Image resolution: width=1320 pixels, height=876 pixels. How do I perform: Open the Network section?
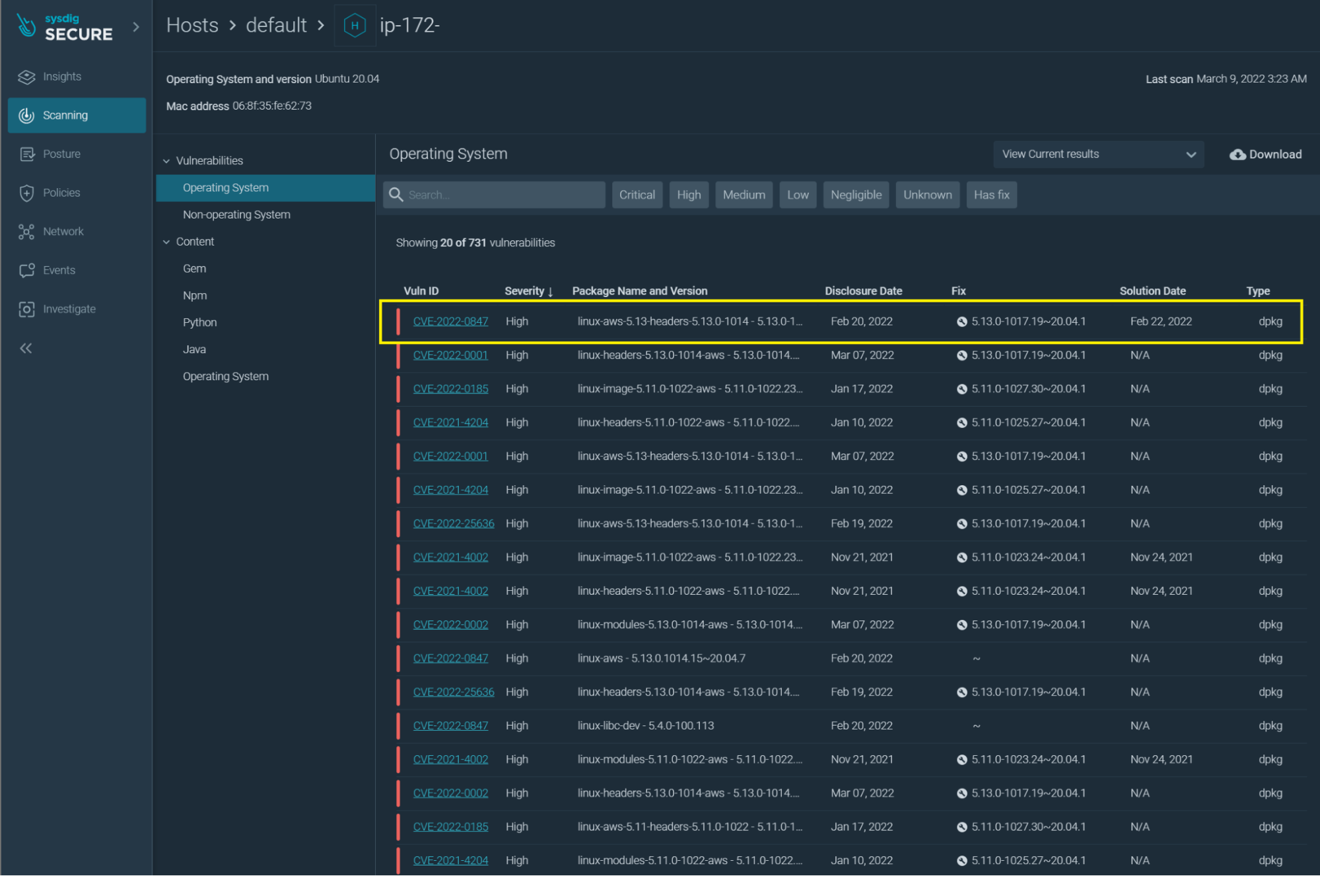pyautogui.click(x=63, y=231)
